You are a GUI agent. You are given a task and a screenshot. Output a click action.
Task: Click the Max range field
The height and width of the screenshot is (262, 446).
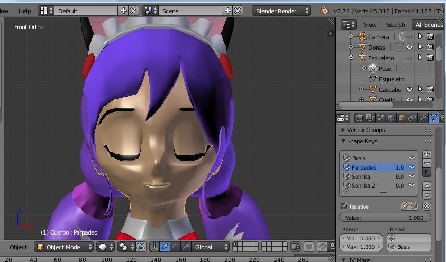click(361, 247)
